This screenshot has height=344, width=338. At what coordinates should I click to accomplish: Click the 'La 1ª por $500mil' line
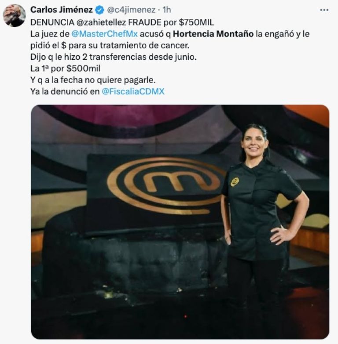(x=65, y=69)
